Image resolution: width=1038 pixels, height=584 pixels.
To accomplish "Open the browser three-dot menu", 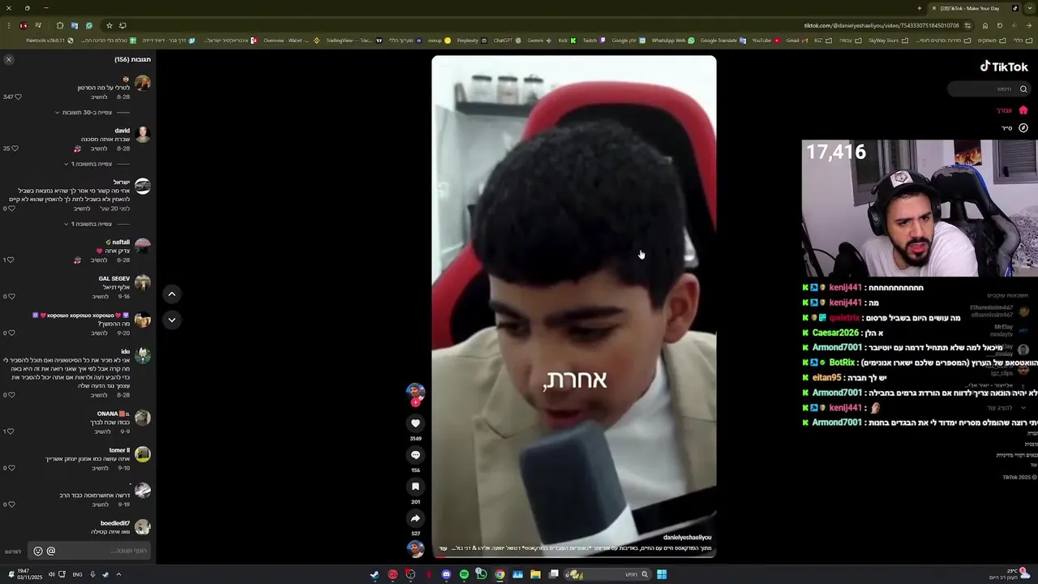I will (x=9, y=25).
